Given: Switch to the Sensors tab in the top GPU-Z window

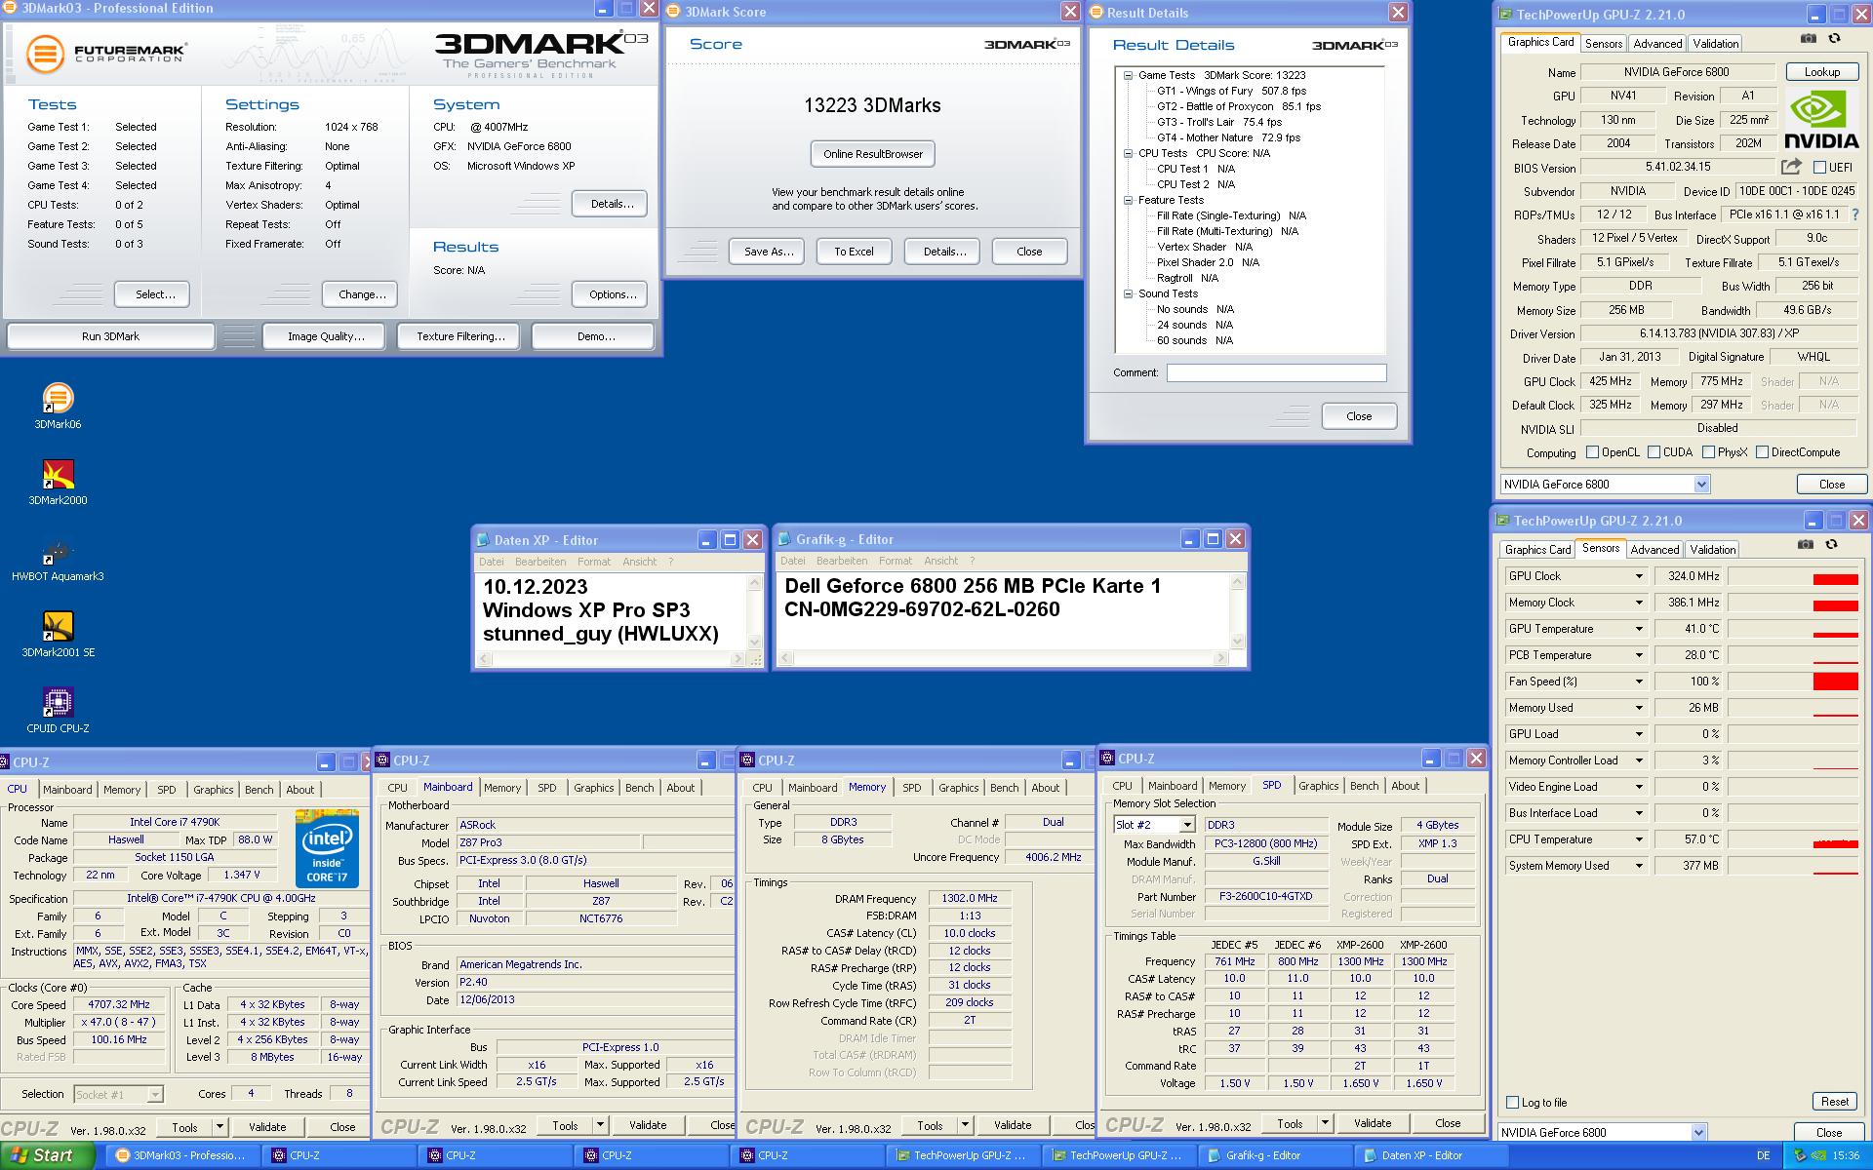Looking at the screenshot, I should coord(1603,44).
